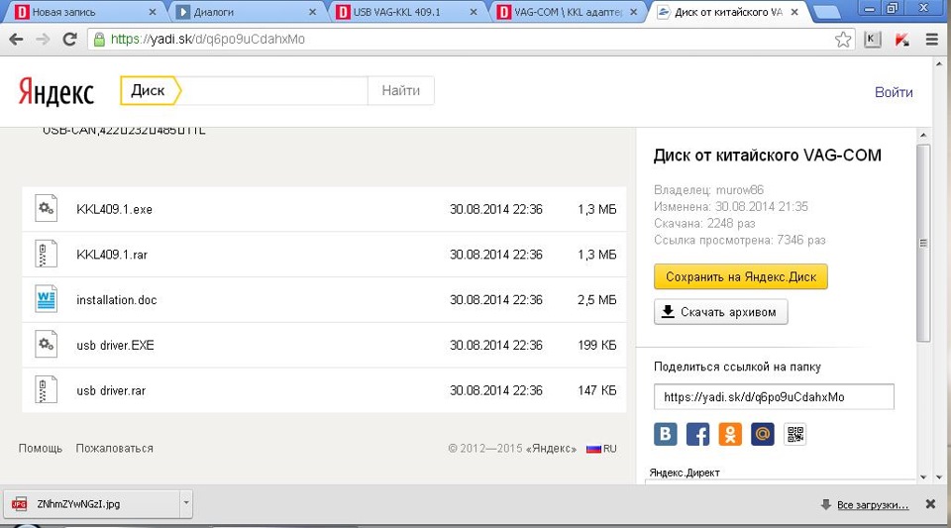The height and width of the screenshot is (528, 951).
Task: Select the Диск от китайского VA tab
Action: [x=728, y=12]
